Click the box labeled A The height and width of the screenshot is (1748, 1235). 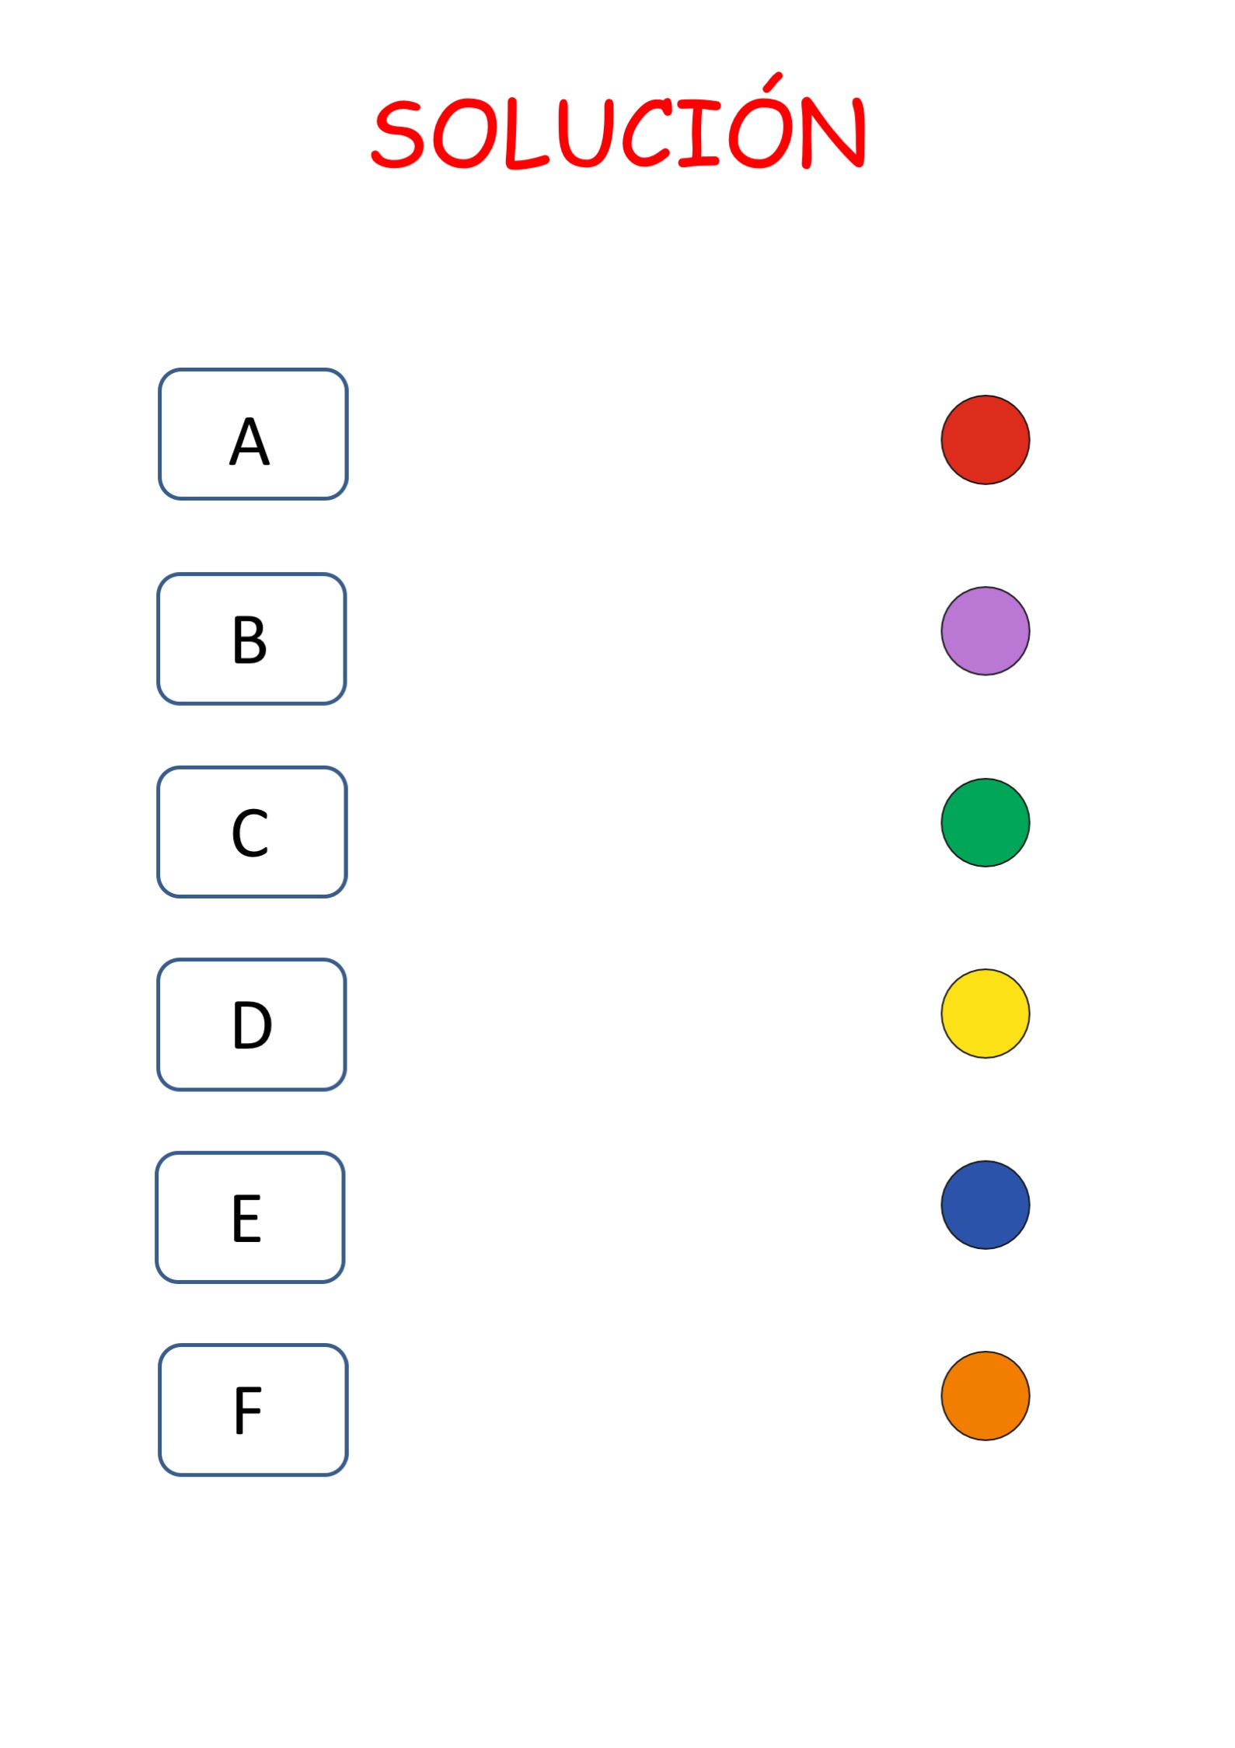point(253,434)
